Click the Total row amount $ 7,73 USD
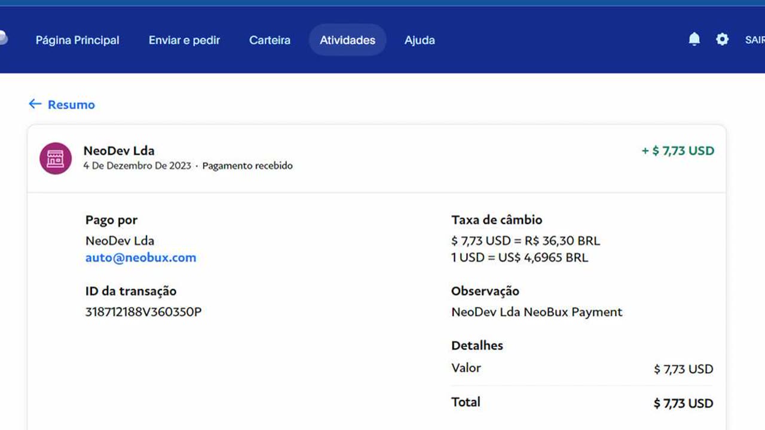 tap(684, 403)
